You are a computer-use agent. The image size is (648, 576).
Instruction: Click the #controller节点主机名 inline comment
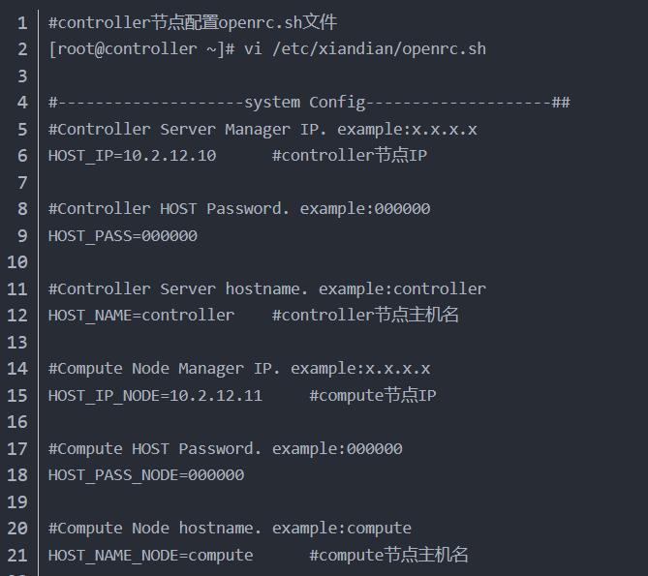coord(365,315)
